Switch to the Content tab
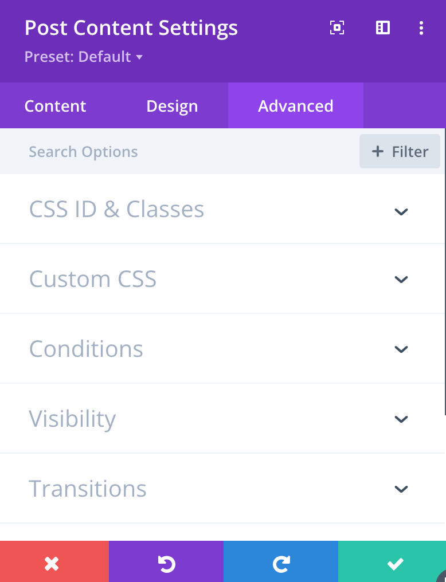Screen dimensions: 446x582 (x=56, y=106)
